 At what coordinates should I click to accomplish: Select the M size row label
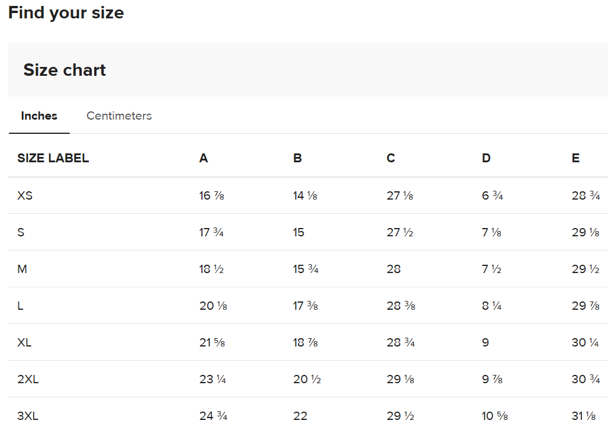pyautogui.click(x=22, y=269)
